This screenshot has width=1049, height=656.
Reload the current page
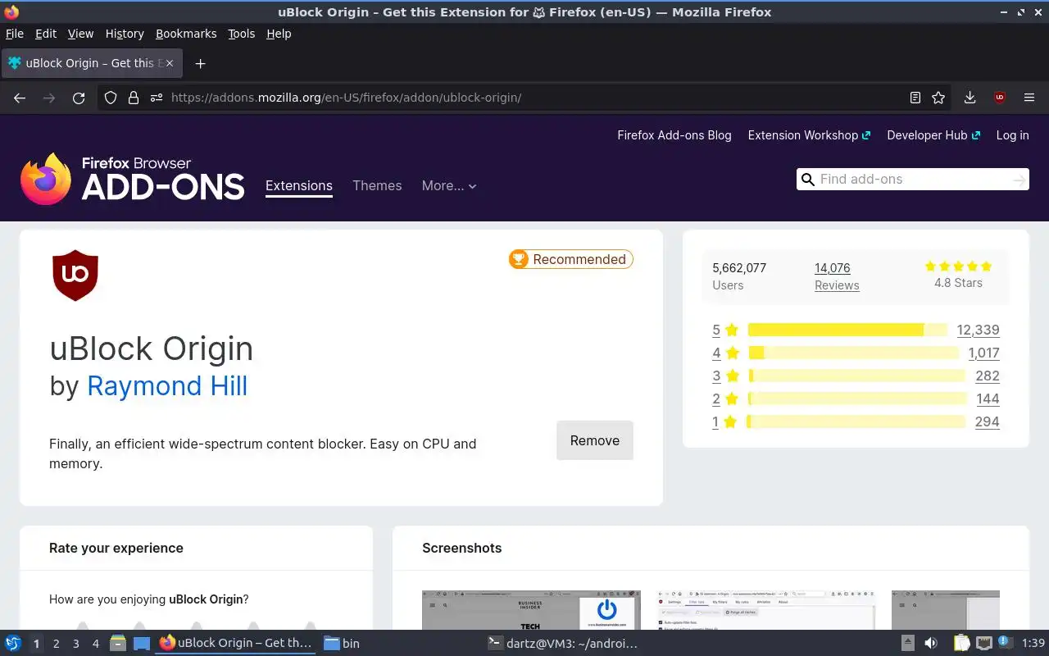click(79, 98)
